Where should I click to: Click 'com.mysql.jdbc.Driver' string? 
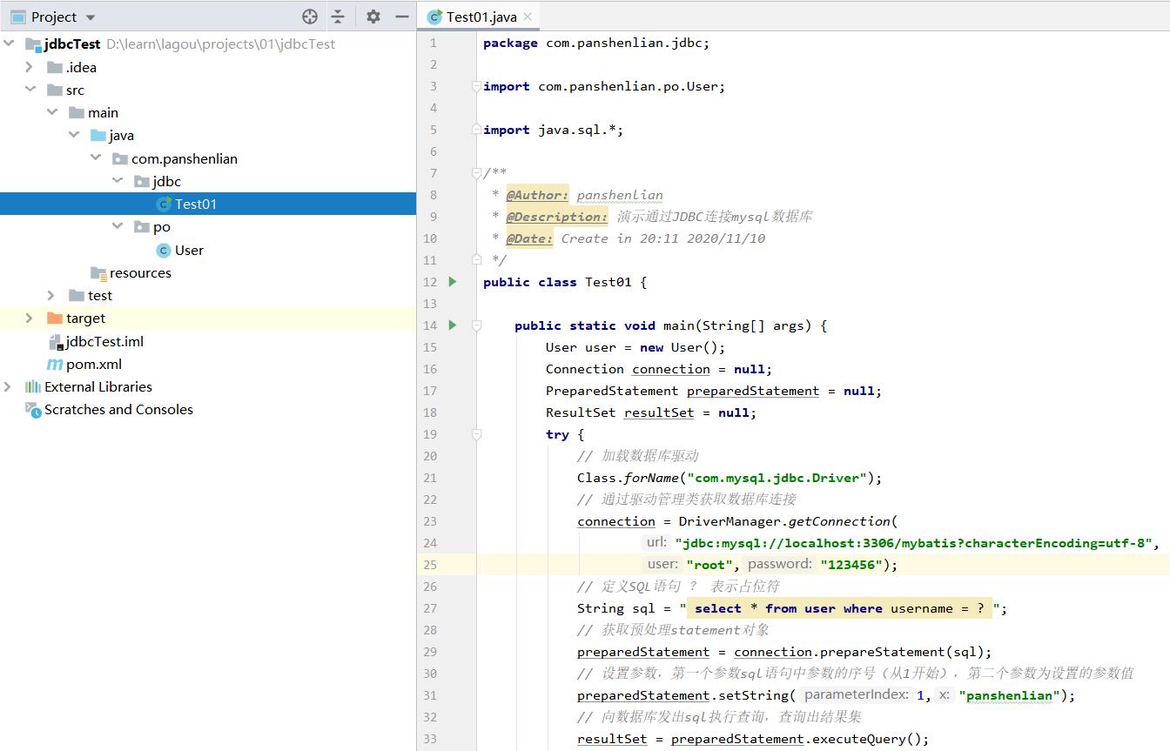(777, 478)
